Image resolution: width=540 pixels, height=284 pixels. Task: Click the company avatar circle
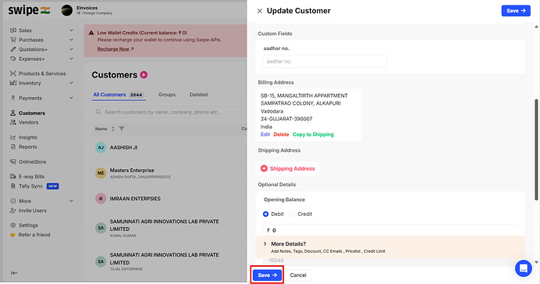pos(67,10)
